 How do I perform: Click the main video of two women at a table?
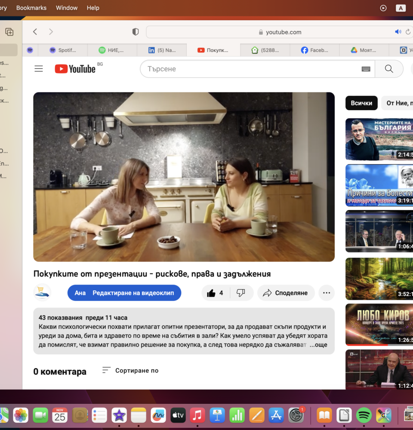pyautogui.click(x=184, y=177)
